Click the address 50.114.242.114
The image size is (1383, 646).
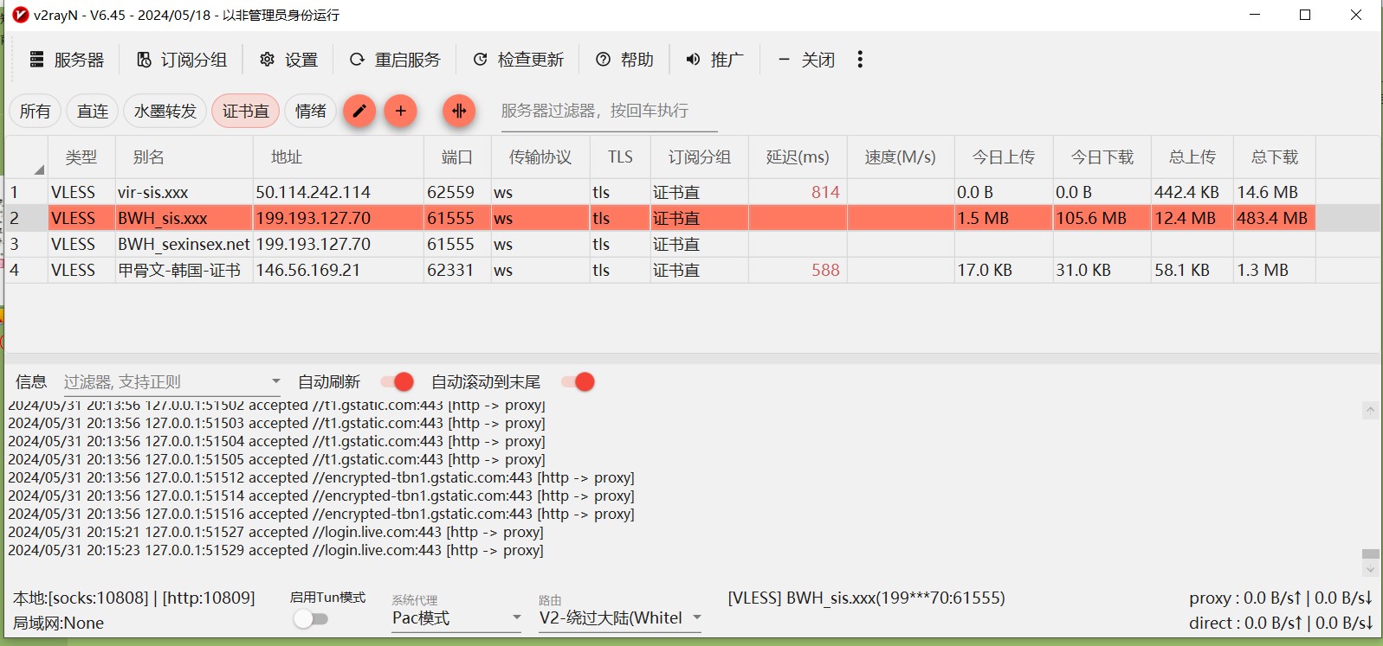(313, 192)
